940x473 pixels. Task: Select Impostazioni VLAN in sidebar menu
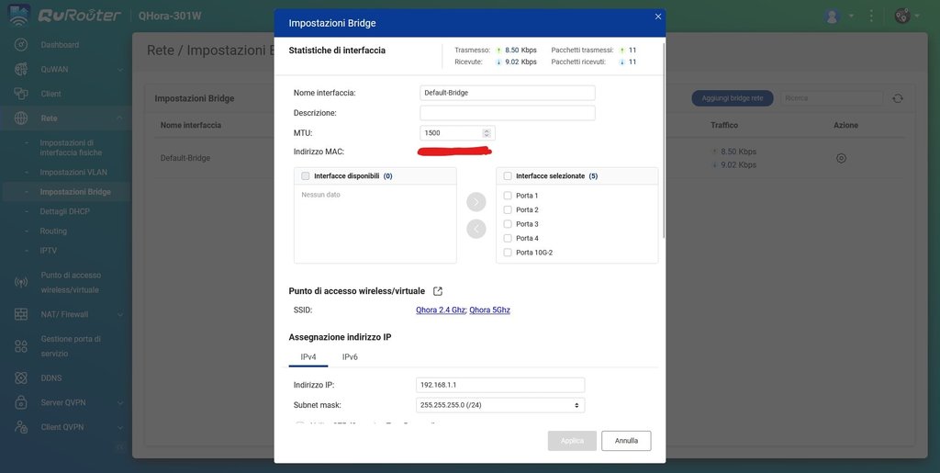pos(73,172)
